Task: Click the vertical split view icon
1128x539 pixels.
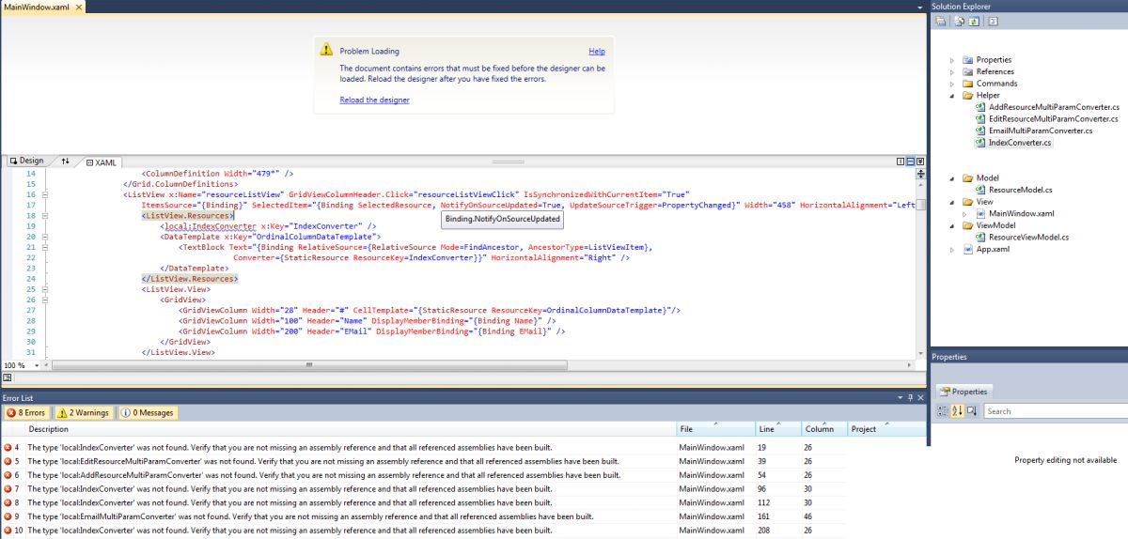Action: click(900, 162)
